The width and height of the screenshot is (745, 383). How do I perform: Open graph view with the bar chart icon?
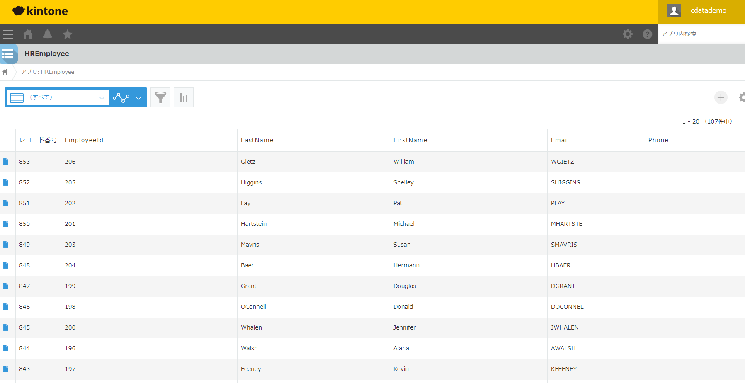184,97
